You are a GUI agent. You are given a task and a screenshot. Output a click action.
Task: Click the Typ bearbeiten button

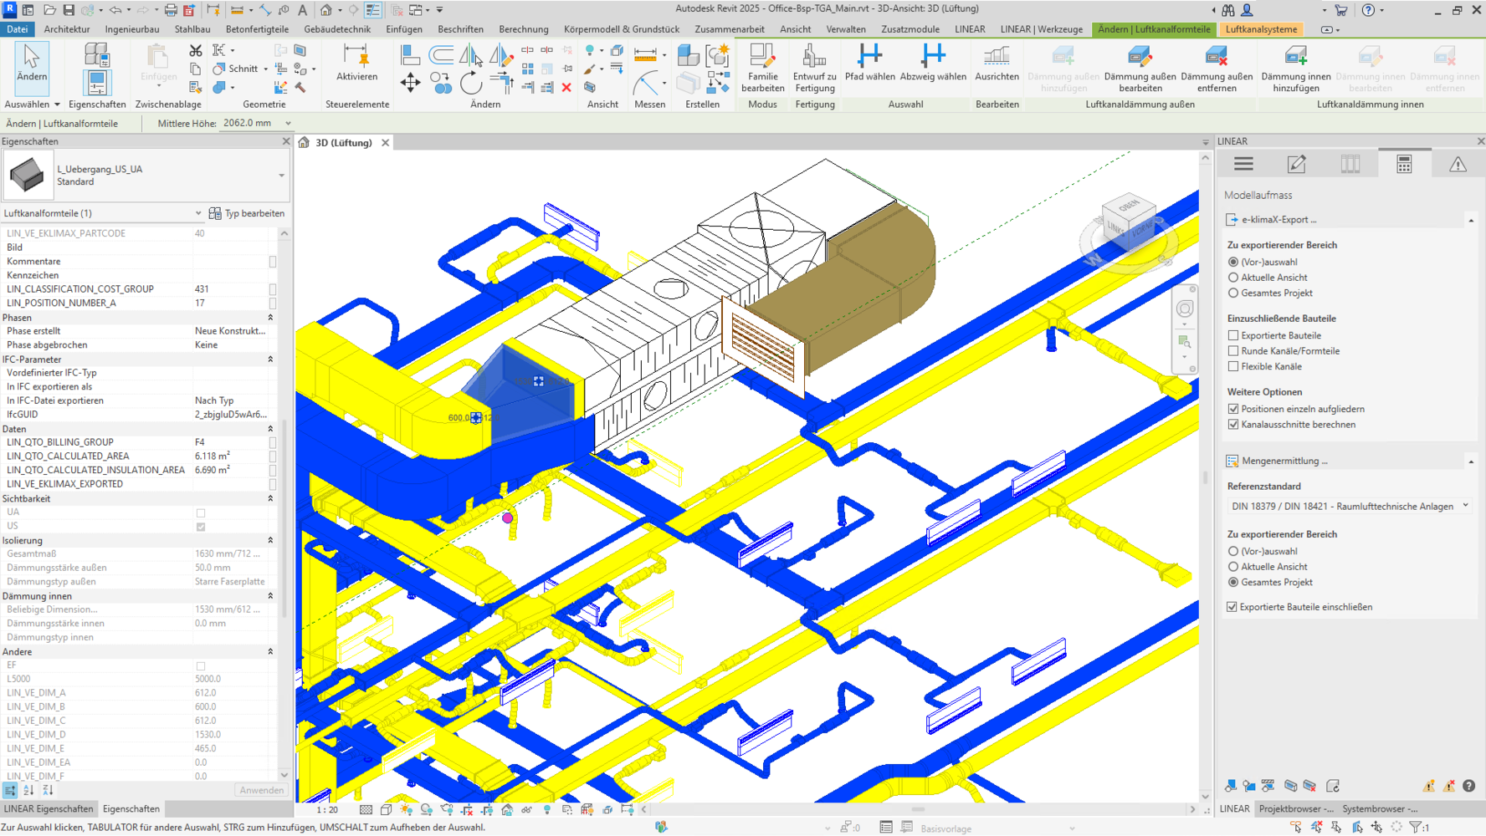point(247,213)
